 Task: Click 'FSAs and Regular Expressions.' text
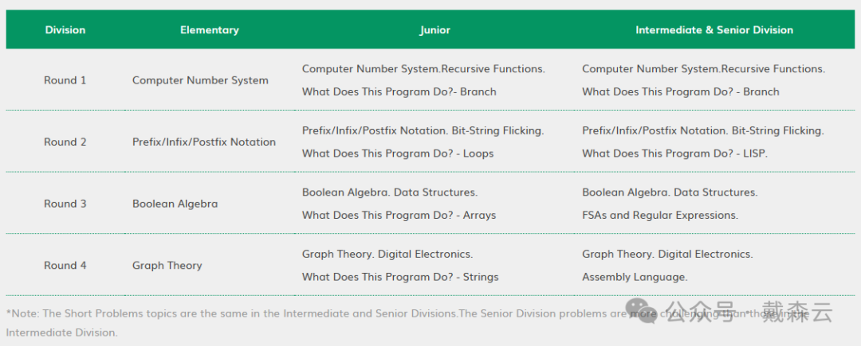(x=660, y=215)
